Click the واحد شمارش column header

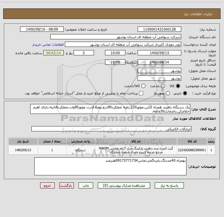coord(81,141)
